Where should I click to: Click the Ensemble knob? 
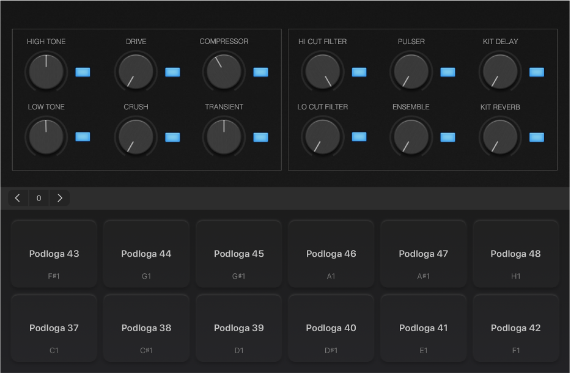[x=411, y=136]
